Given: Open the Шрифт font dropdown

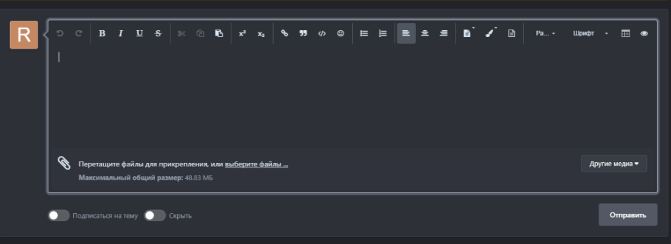Looking at the screenshot, I should pyautogui.click(x=590, y=34).
